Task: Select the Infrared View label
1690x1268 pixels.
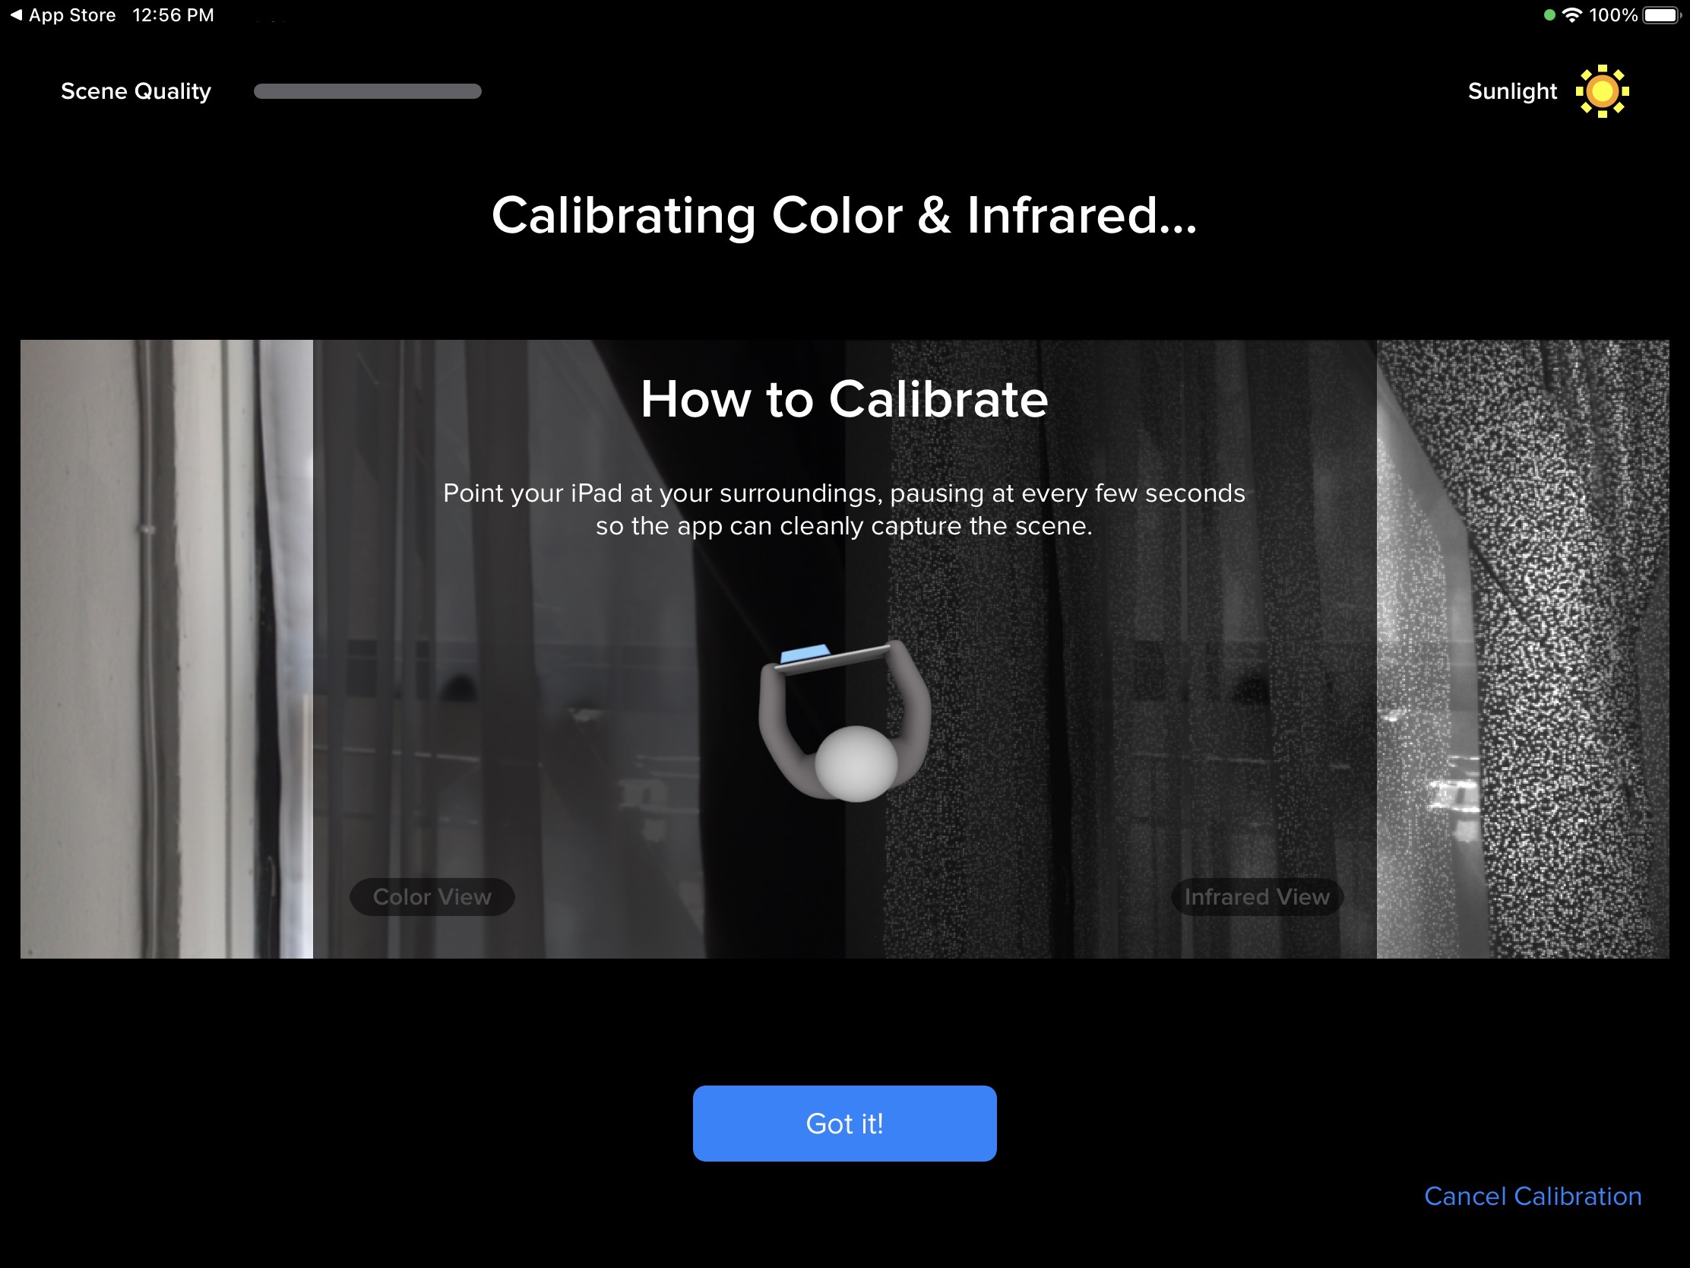Action: click(x=1257, y=896)
